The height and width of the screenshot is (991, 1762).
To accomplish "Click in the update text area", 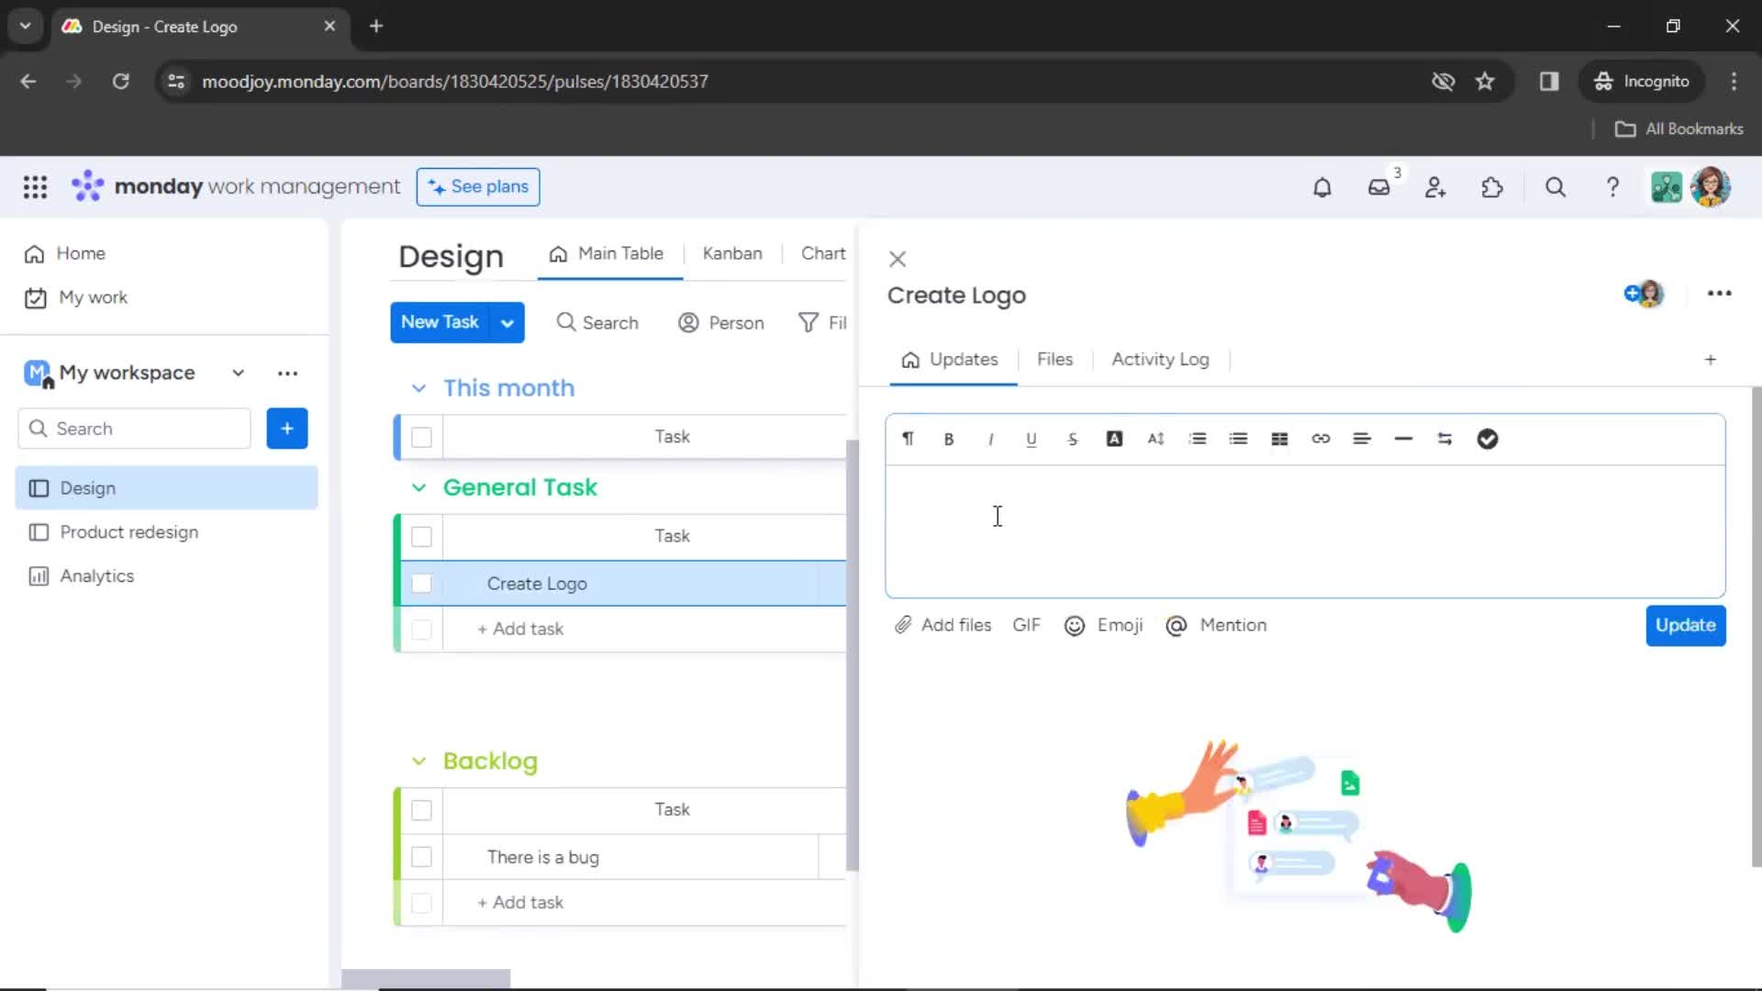I will [x=1305, y=531].
